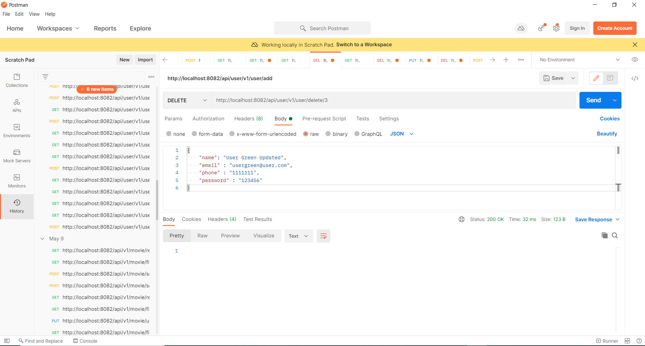The image size is (645, 346).
Task: Open the JSON format dropdown
Action: pyautogui.click(x=402, y=134)
